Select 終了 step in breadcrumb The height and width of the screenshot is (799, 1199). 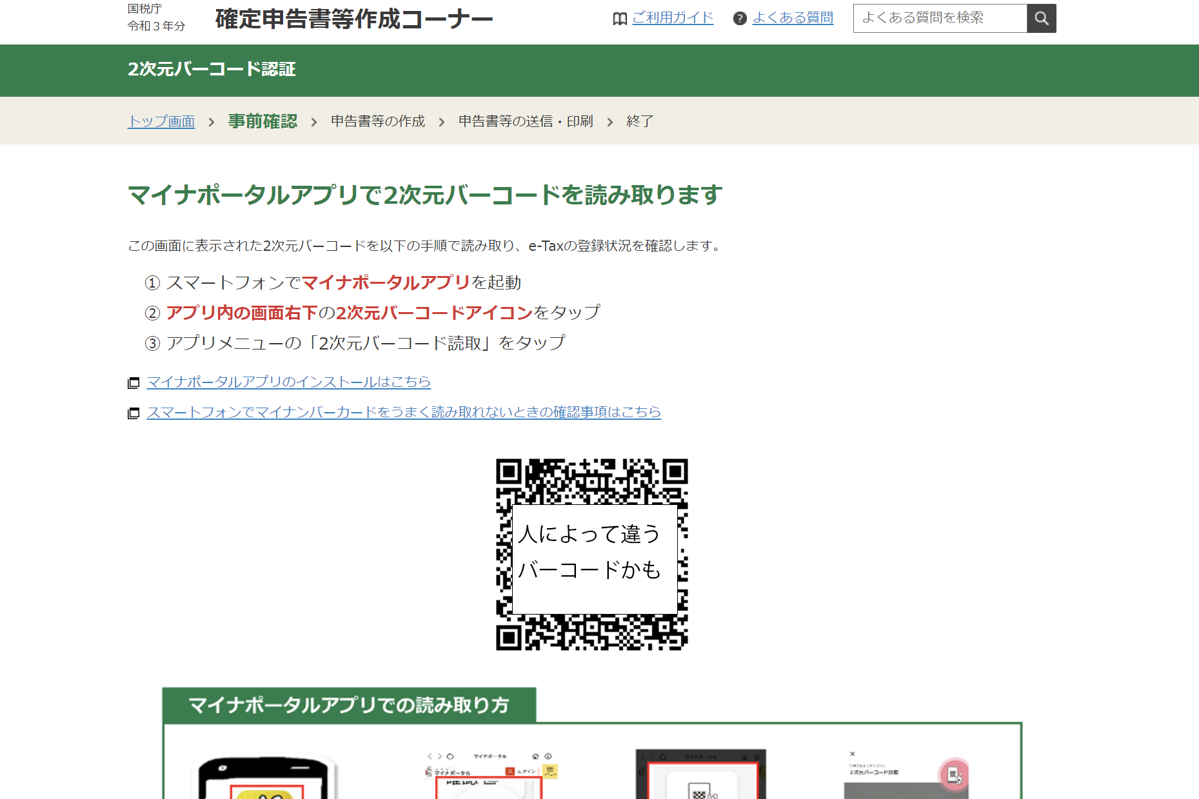click(x=640, y=121)
